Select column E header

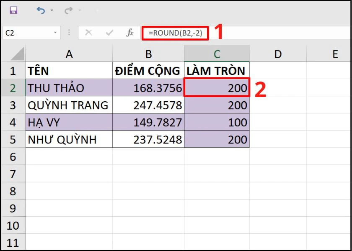[329, 54]
